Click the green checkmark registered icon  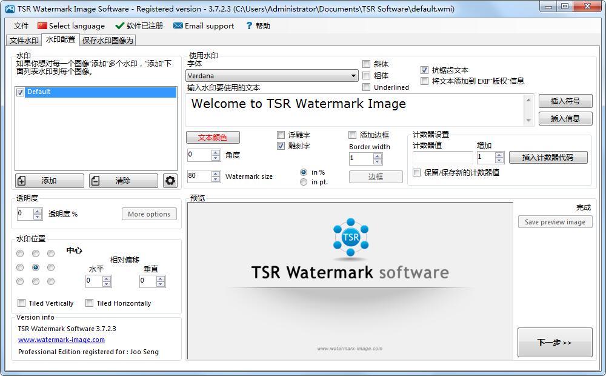point(119,26)
